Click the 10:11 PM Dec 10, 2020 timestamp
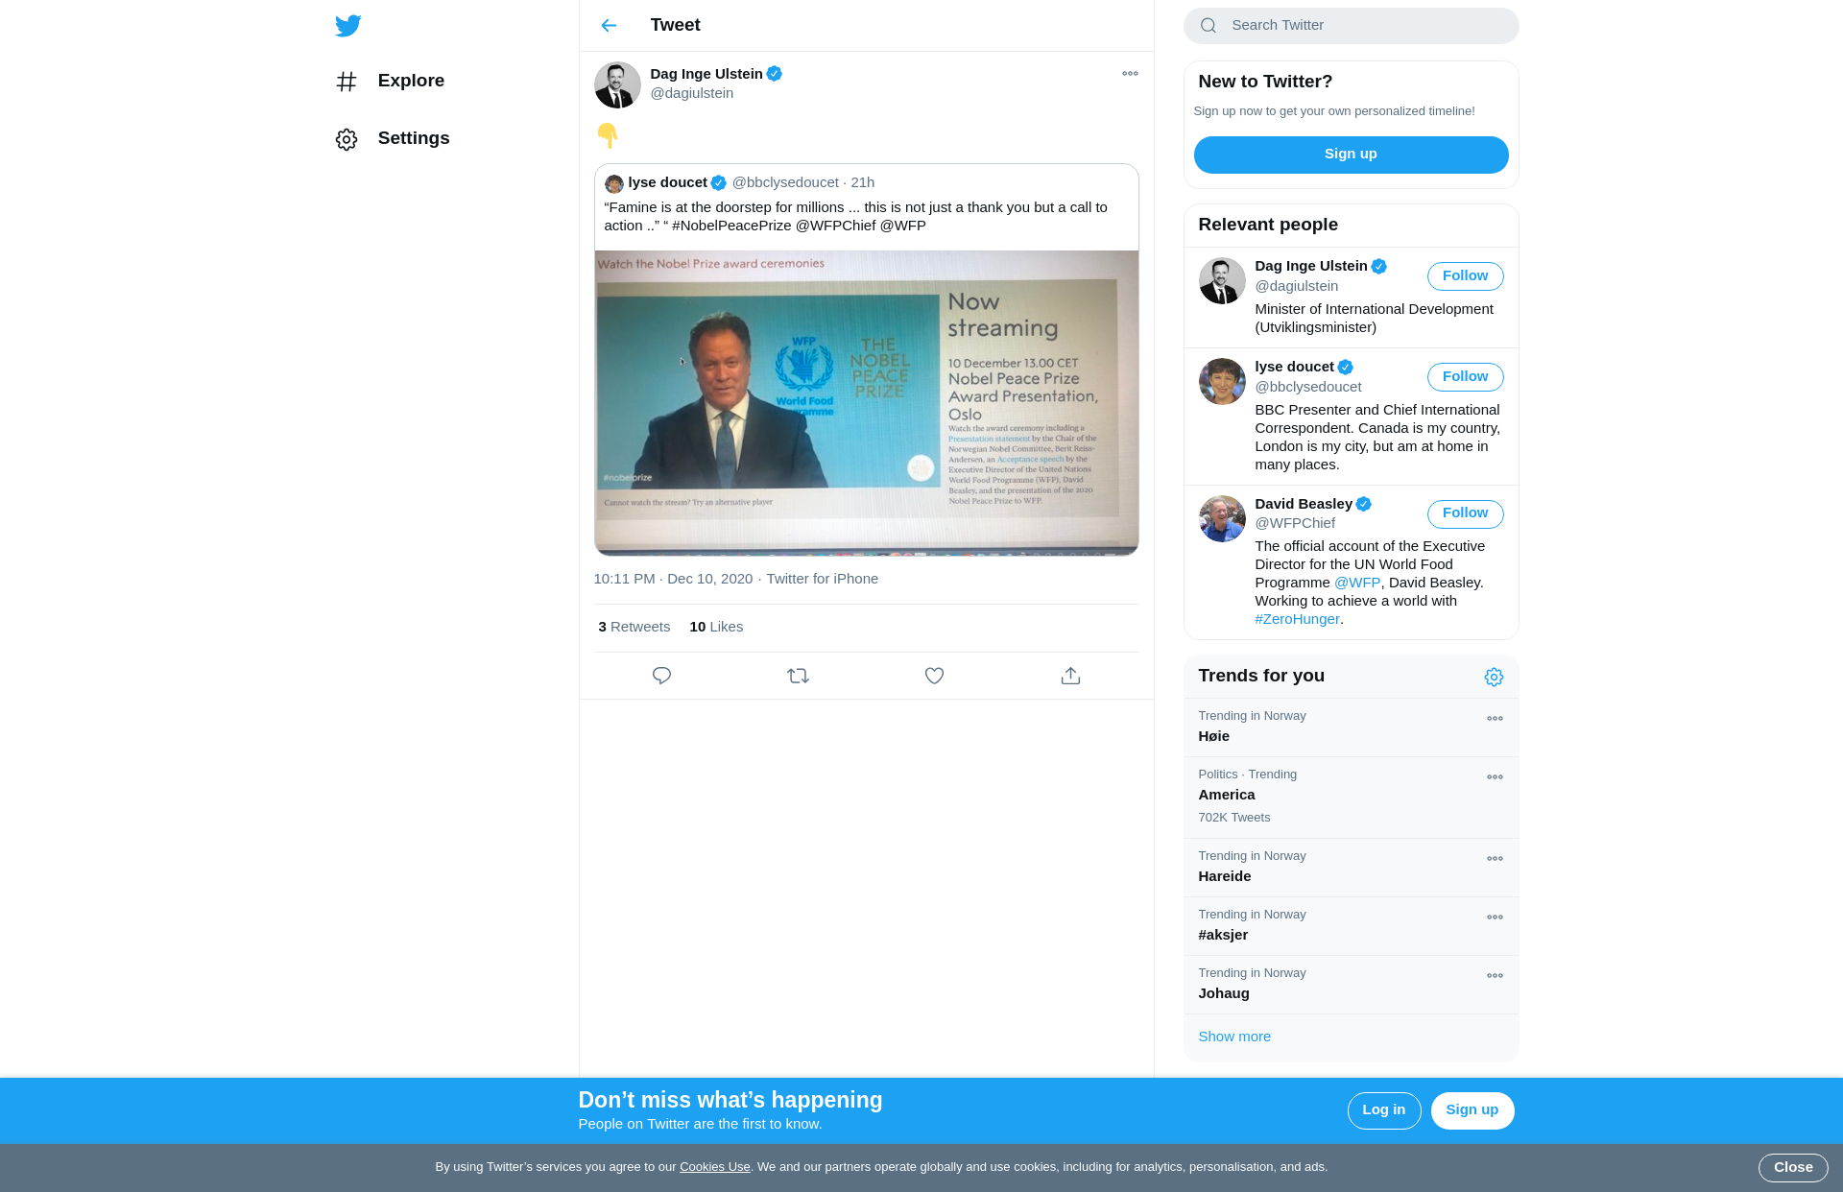The width and height of the screenshot is (1843, 1192). [x=673, y=579]
